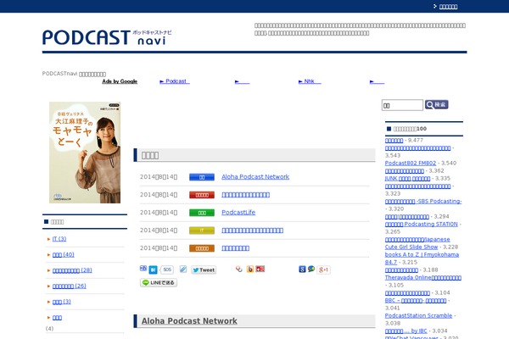
Task: Click the Tweet share button
Action: pyautogui.click(x=204, y=270)
